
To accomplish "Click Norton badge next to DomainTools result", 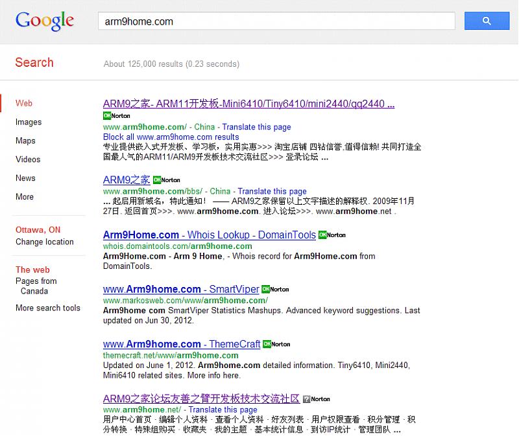I will pyautogui.click(x=332, y=235).
